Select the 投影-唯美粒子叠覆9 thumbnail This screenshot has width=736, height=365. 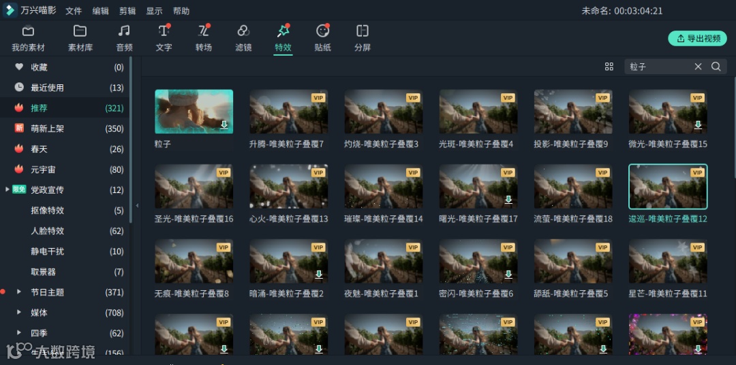click(x=573, y=112)
